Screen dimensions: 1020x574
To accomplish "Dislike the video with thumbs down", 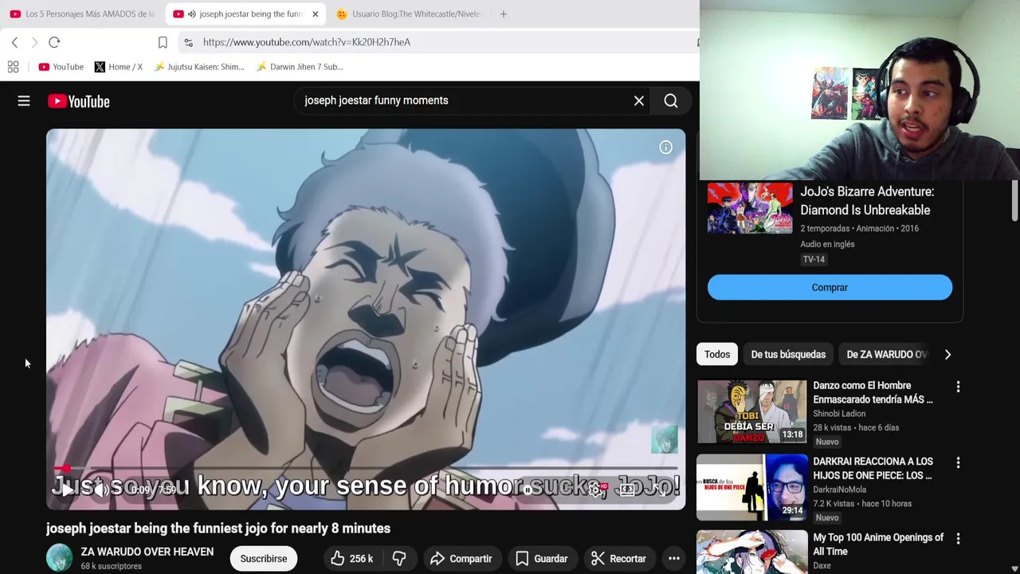I will click(399, 559).
